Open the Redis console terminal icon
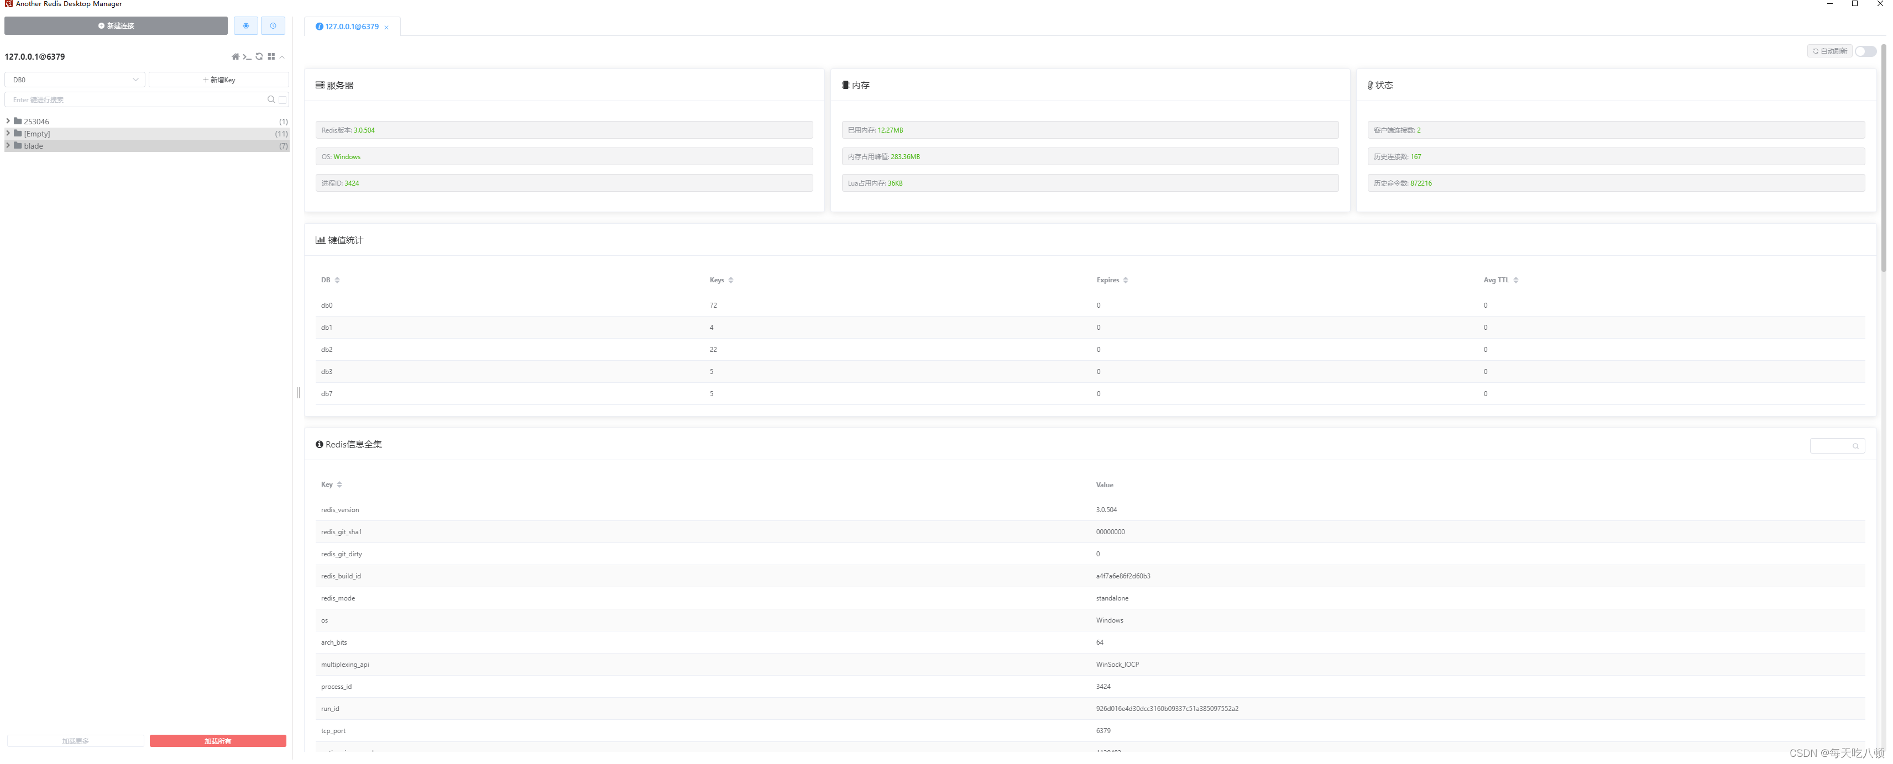The image size is (1893, 764). (x=247, y=56)
